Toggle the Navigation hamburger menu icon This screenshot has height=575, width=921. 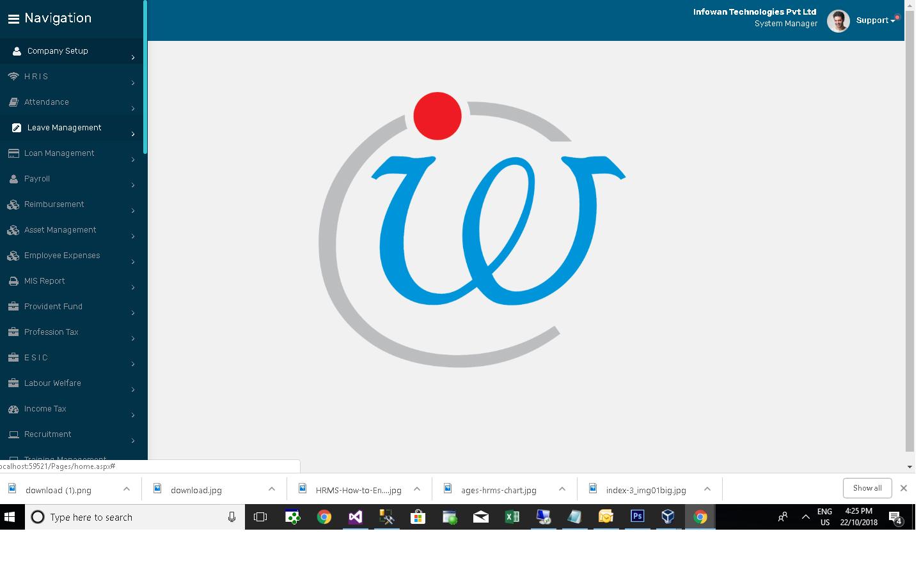[x=13, y=19]
